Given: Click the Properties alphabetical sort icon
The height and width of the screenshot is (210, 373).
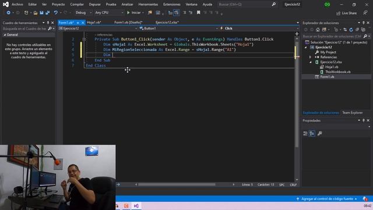Looking at the screenshot, I should pyautogui.click(x=312, y=134).
